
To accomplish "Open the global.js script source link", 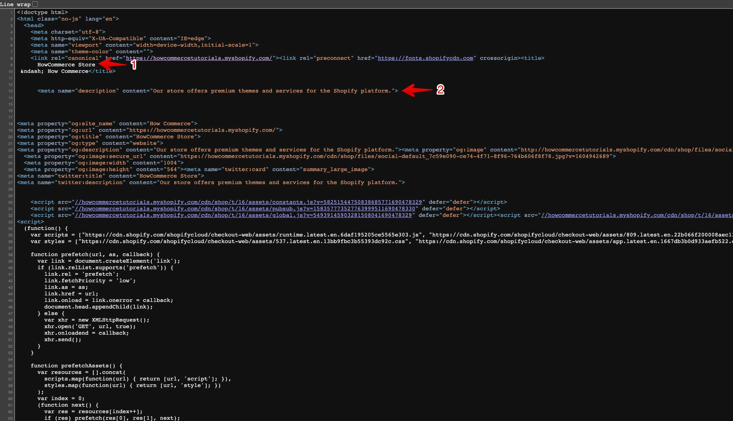I will click(x=243, y=215).
